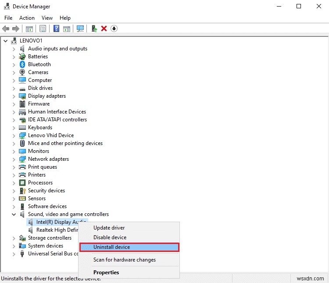Click the Keyboards category icon
Viewport: 329px width, 283px height.
pos(22,127)
